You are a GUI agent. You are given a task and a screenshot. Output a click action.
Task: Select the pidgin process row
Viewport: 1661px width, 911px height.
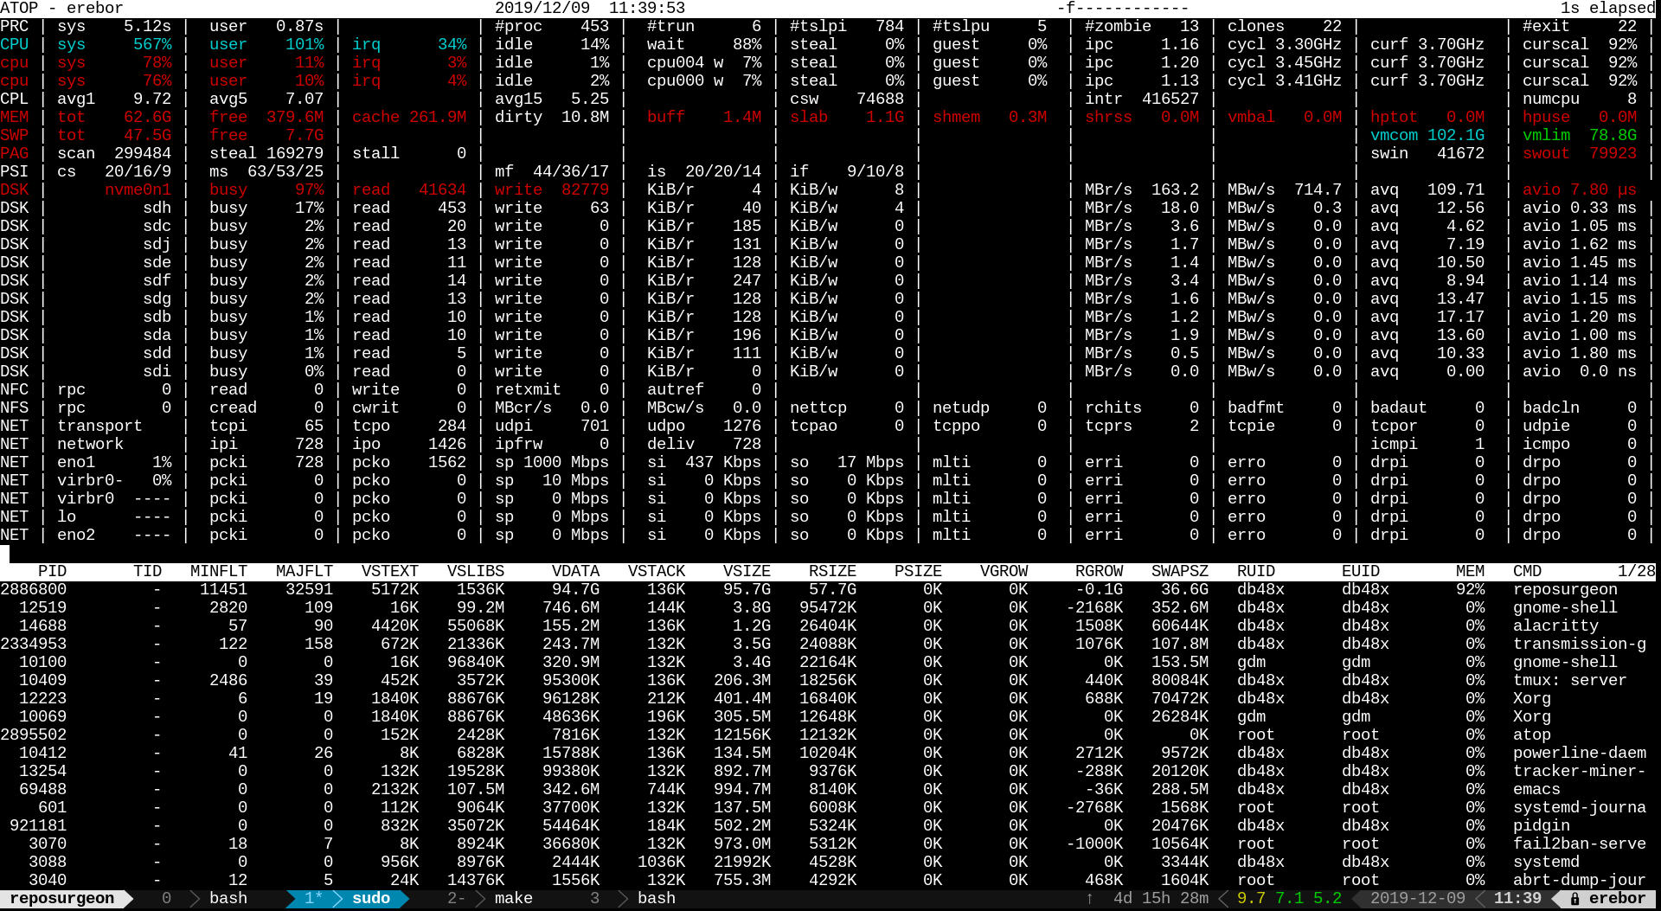point(828,826)
